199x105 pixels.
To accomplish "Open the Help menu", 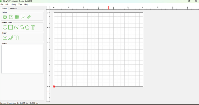I will (x=26, y=4).
